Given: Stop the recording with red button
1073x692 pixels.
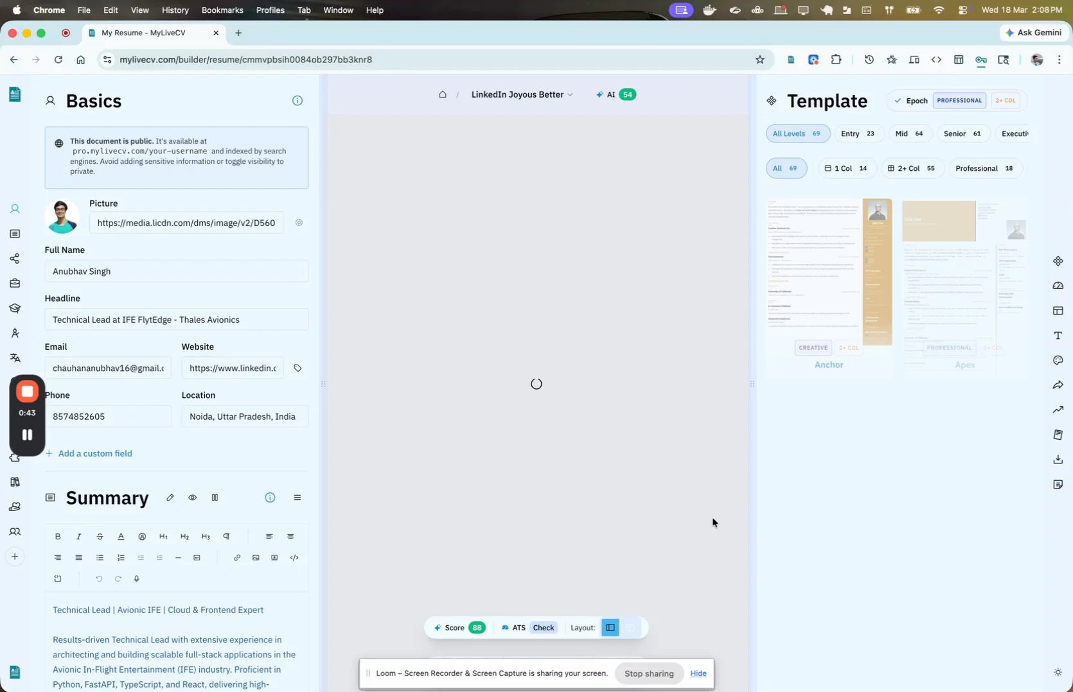Looking at the screenshot, I should (x=27, y=392).
